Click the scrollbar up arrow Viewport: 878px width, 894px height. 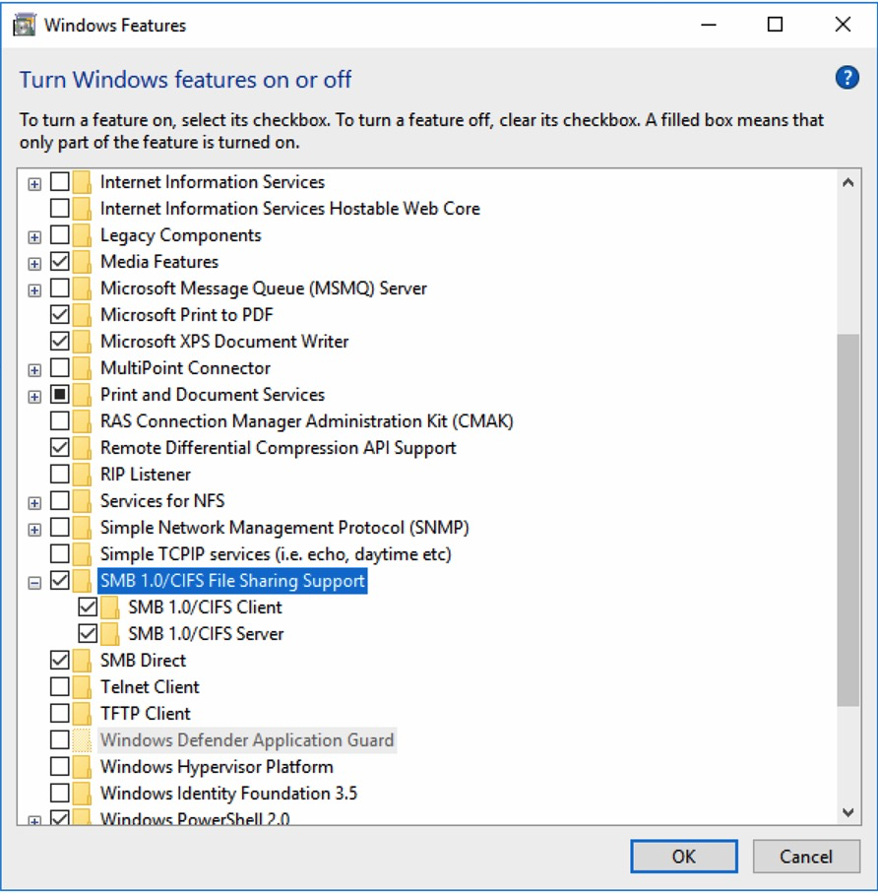tap(847, 182)
